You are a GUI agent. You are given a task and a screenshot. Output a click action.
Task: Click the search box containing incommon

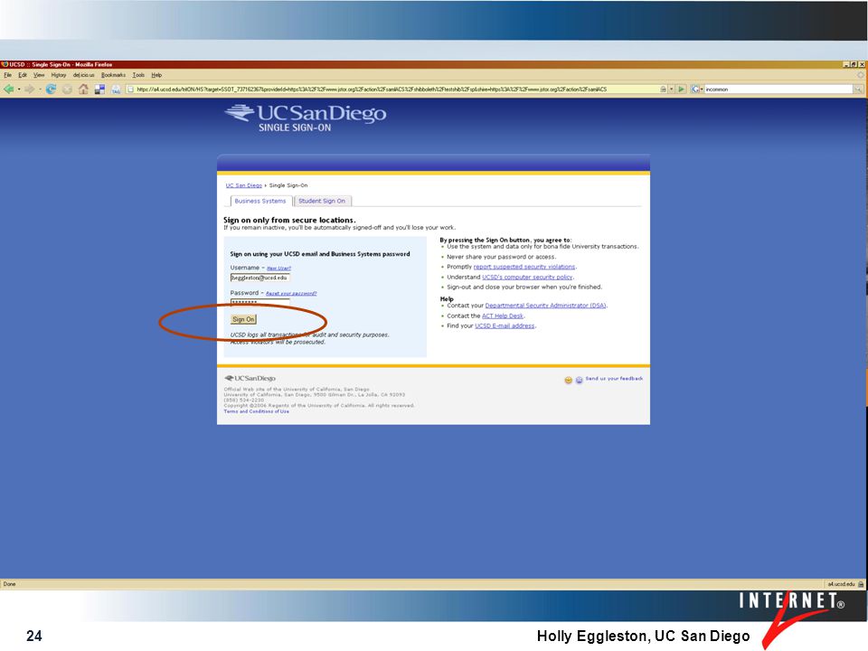coord(778,90)
